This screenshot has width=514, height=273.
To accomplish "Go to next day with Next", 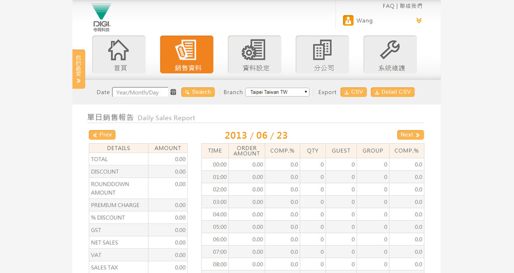I will pos(410,135).
